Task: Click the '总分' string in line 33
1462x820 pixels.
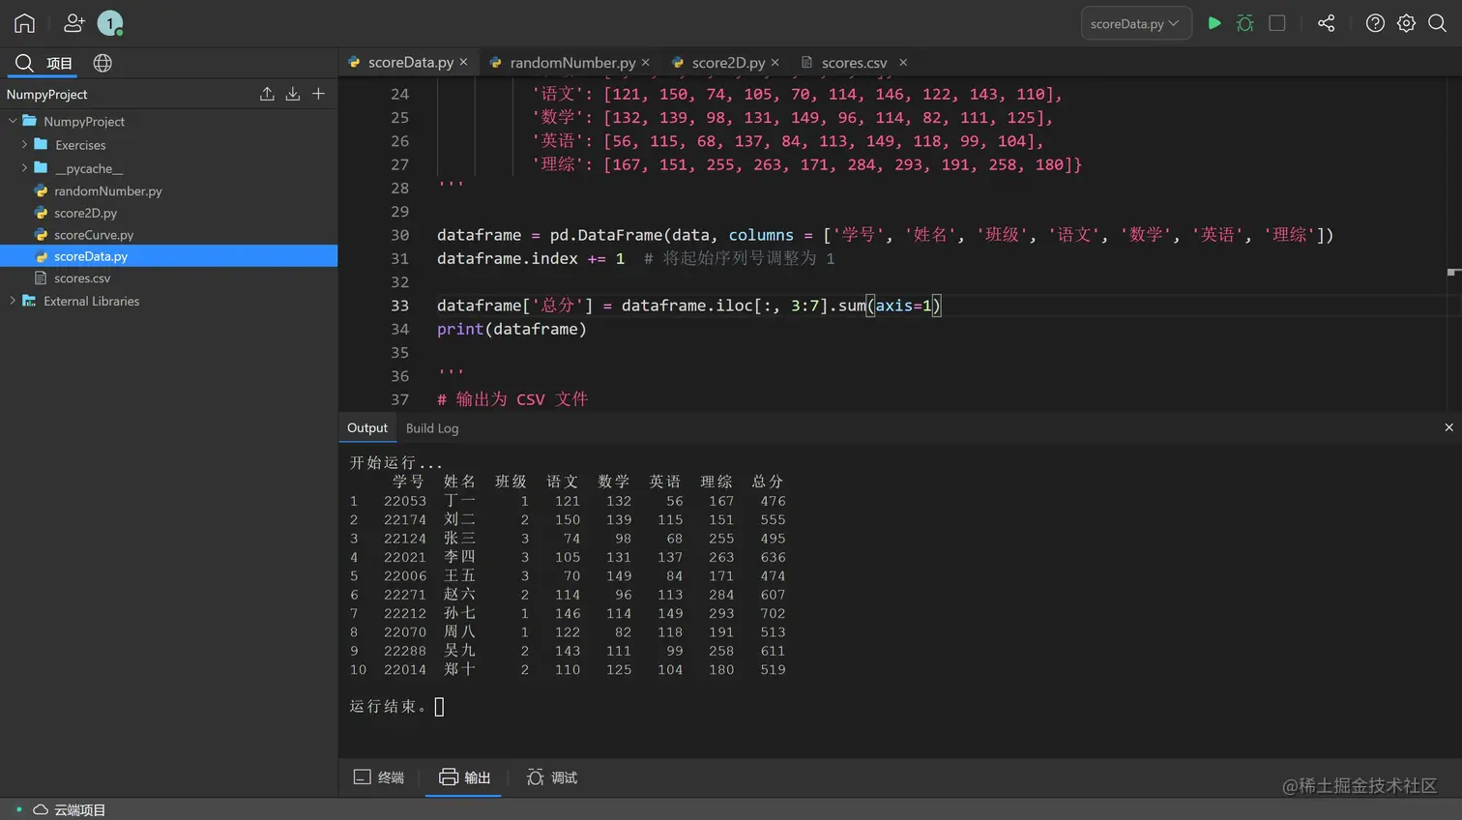Action: coord(558,306)
